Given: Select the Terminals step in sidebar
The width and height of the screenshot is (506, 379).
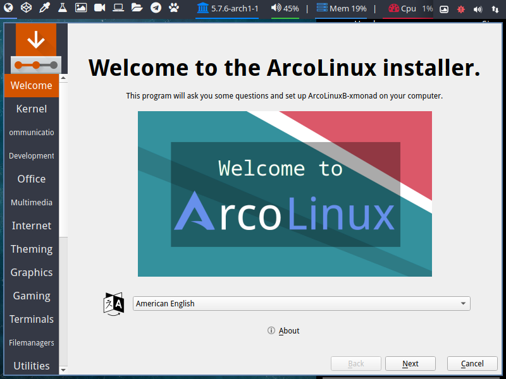Looking at the screenshot, I should click(x=31, y=319).
